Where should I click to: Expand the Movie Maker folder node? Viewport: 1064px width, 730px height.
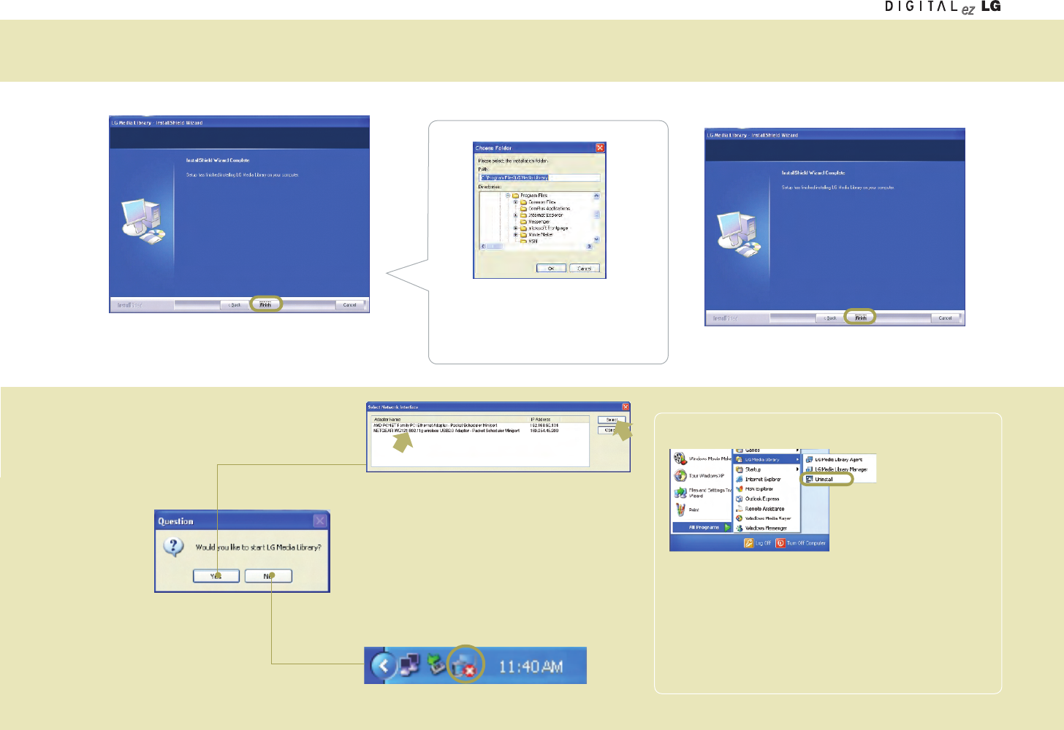pos(516,235)
